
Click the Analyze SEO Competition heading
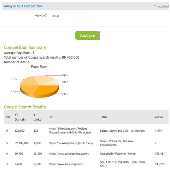click(23, 6)
